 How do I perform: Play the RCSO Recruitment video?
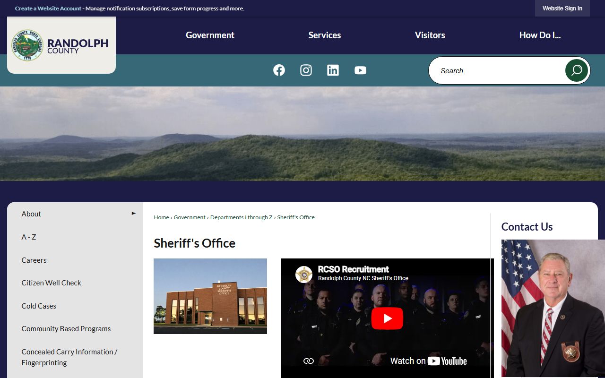[x=387, y=318]
